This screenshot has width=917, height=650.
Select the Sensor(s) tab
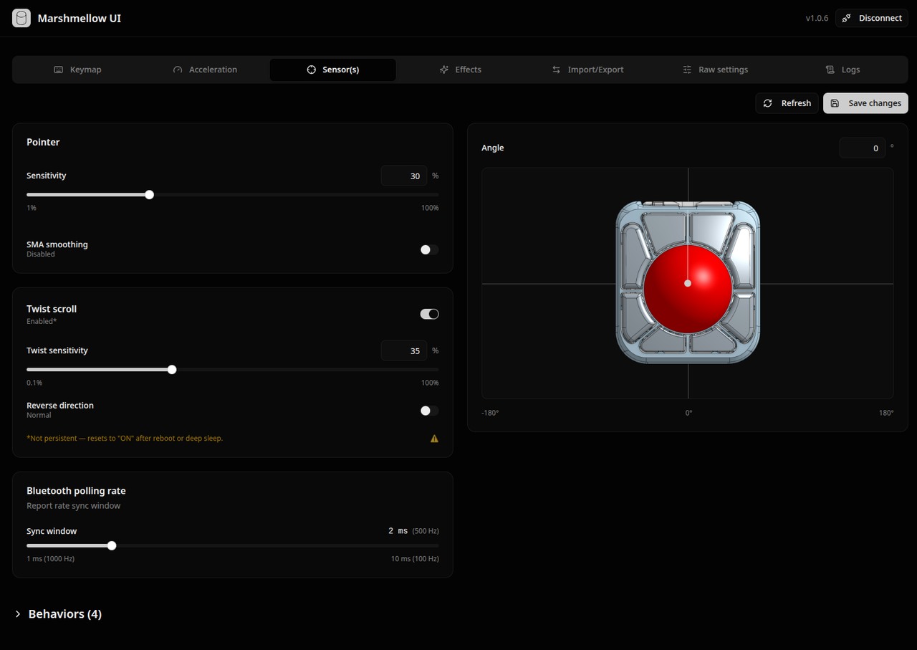click(332, 70)
